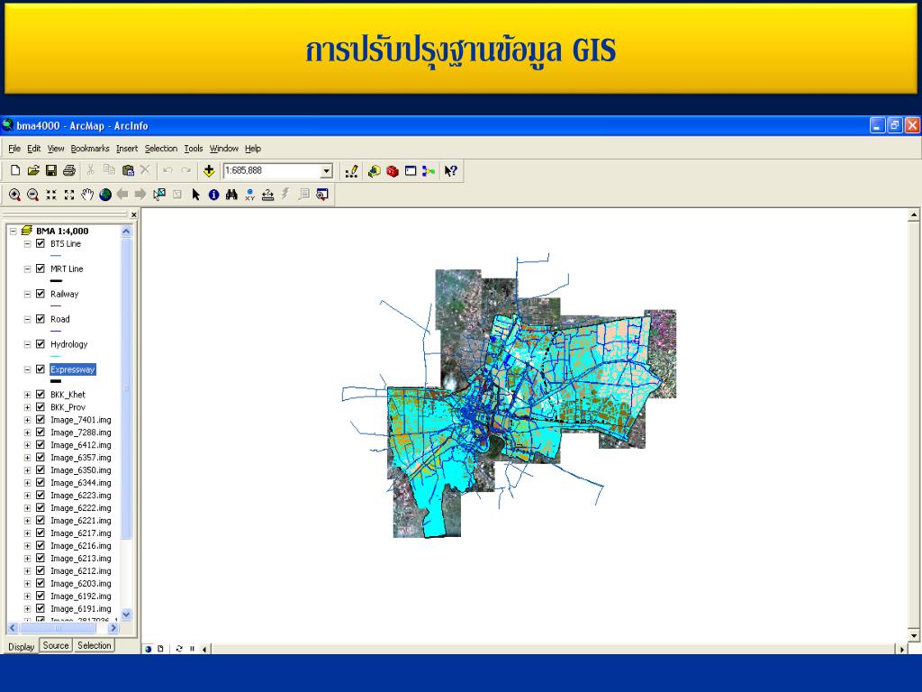Toggle the BTS Line layer checkbox
922x692 pixels.
coord(41,243)
